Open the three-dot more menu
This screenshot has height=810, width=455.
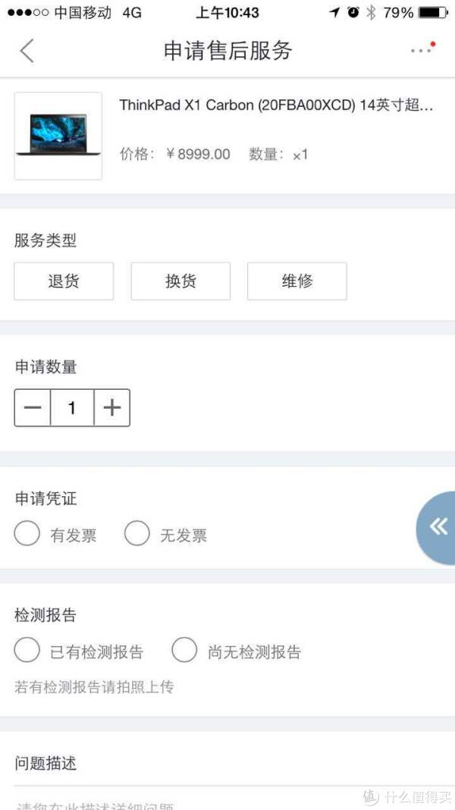[423, 49]
